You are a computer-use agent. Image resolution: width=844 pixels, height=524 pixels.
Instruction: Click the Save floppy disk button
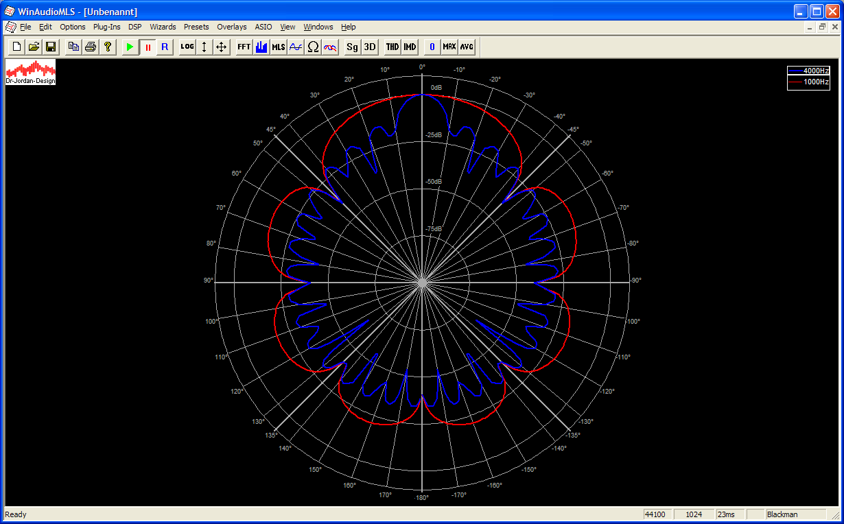coord(50,47)
